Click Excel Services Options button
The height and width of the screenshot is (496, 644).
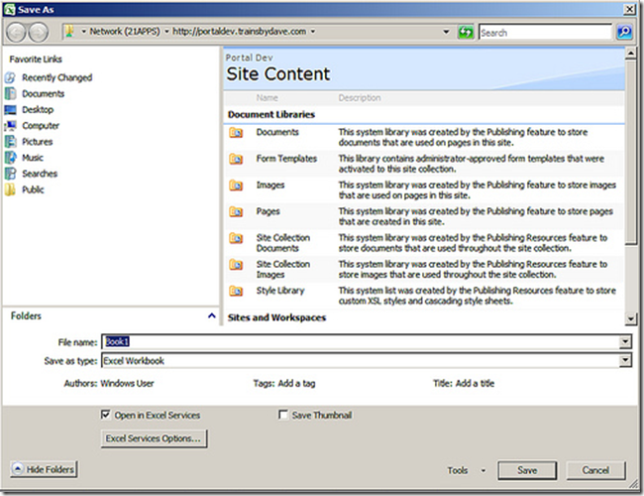tap(154, 438)
